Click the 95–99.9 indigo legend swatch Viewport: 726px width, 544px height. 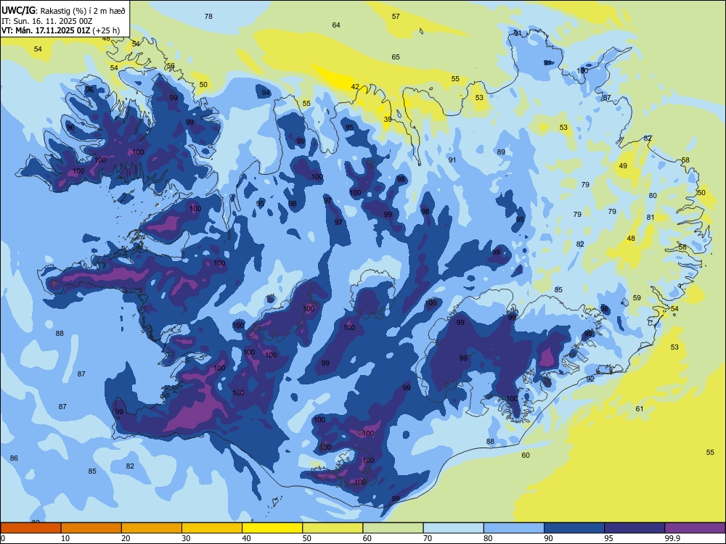(x=635, y=528)
